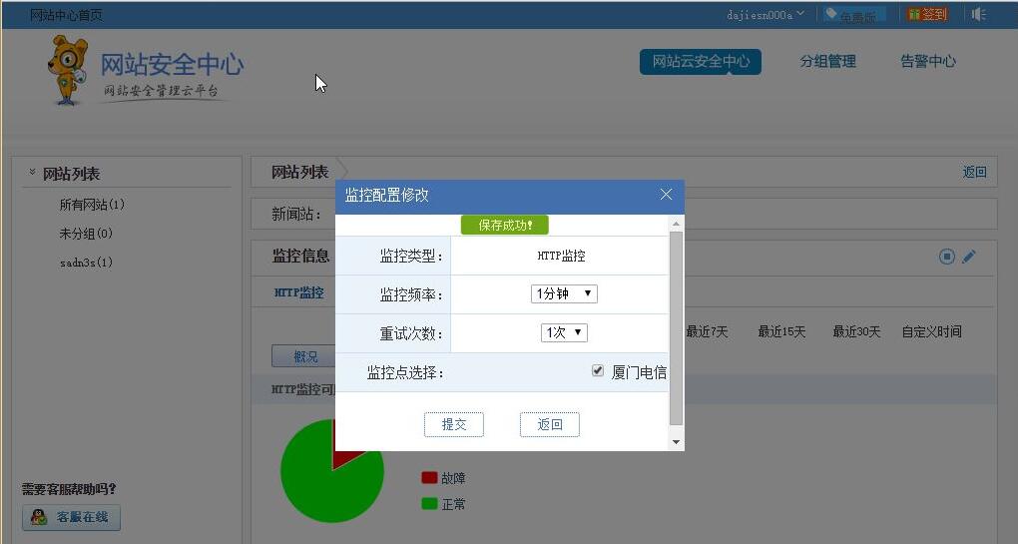Collapse the 网站列表 sidebar section
The height and width of the screenshot is (544, 1018).
point(32,172)
